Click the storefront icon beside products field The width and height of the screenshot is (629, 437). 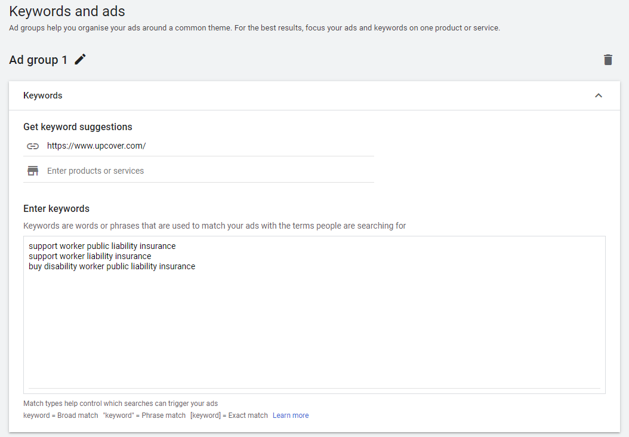(33, 171)
